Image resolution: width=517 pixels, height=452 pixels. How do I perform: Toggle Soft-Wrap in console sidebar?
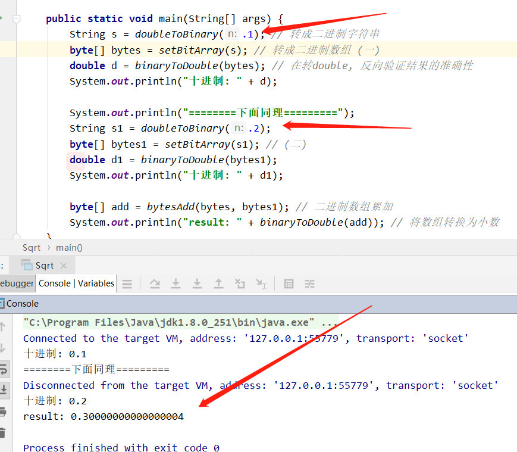pyautogui.click(x=4, y=369)
